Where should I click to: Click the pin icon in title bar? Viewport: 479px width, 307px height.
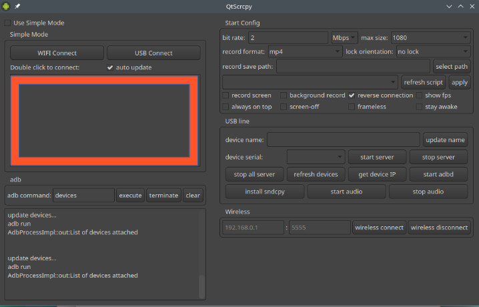(x=18, y=7)
